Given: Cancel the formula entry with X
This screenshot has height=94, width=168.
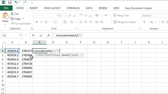Looking at the screenshot, I should point(33,36).
